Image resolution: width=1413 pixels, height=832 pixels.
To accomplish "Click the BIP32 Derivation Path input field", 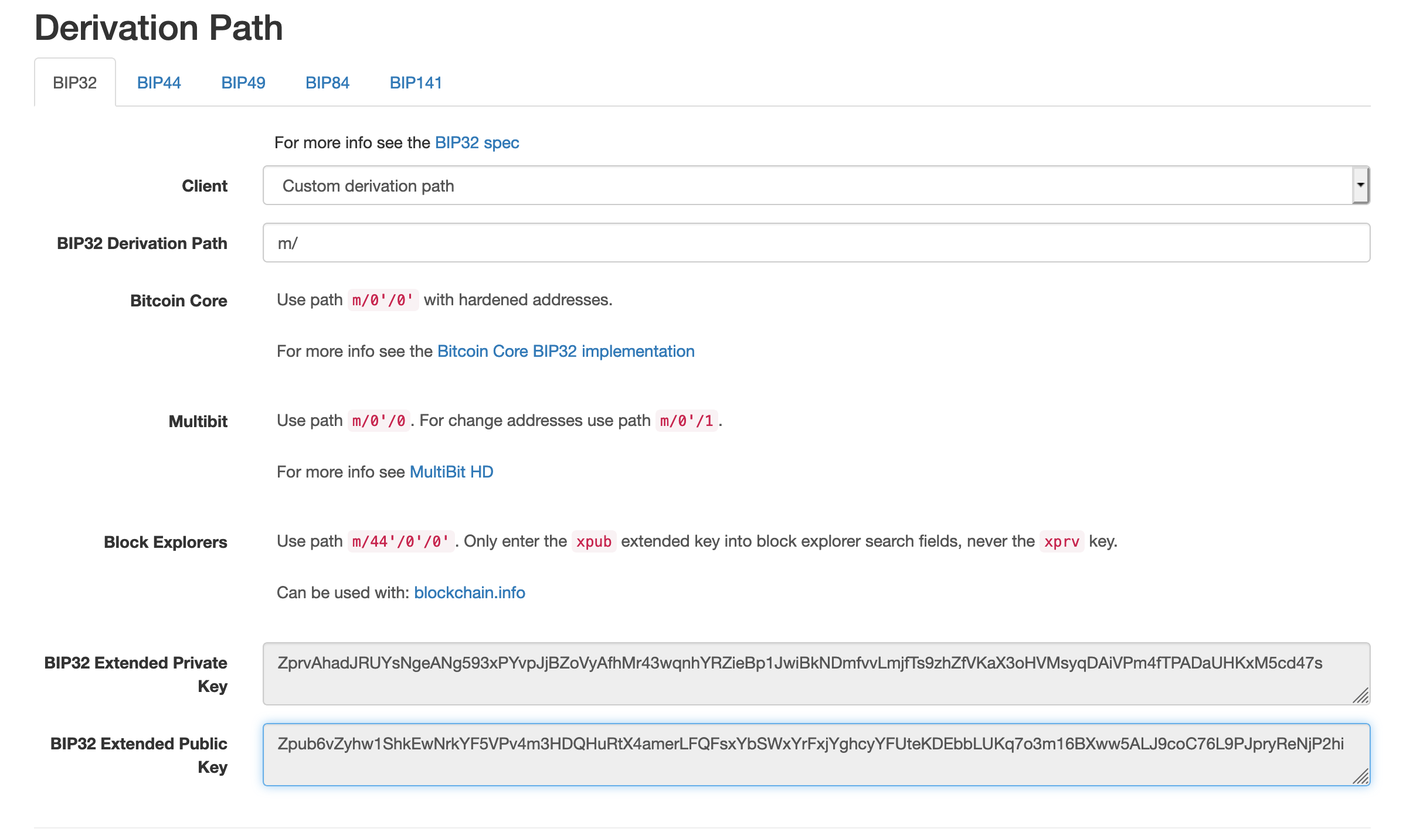I will point(817,244).
